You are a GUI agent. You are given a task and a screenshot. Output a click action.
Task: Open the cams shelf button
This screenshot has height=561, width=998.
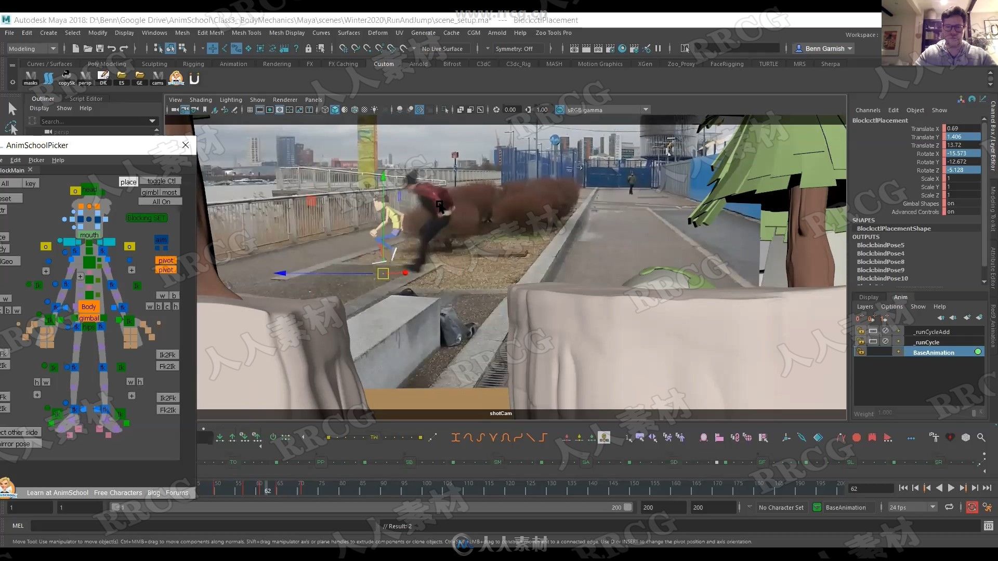[x=158, y=78]
